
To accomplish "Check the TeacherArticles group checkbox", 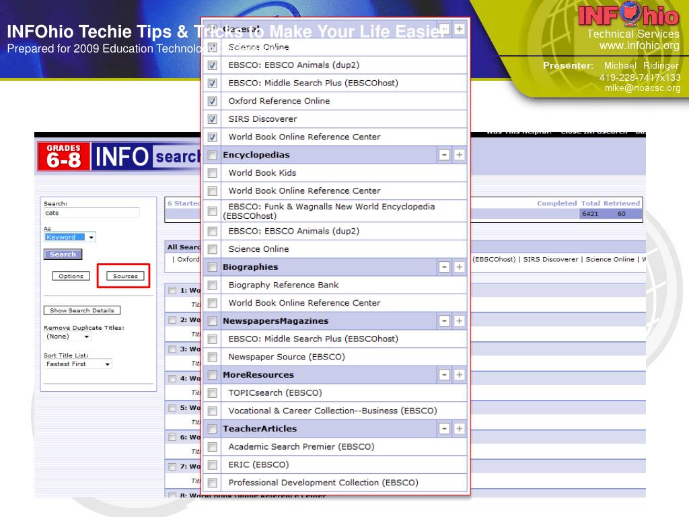I will click(212, 429).
